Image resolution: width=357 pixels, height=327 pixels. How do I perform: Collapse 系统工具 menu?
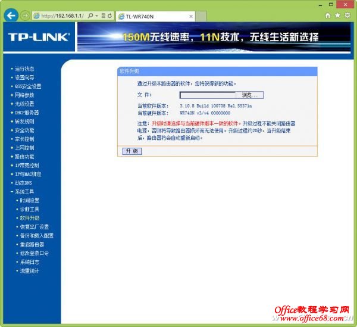pyautogui.click(x=24, y=192)
